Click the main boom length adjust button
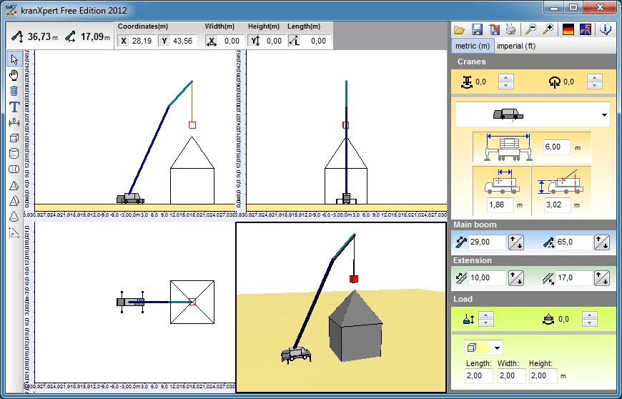Viewport: 622px width, 399px height. (x=515, y=242)
